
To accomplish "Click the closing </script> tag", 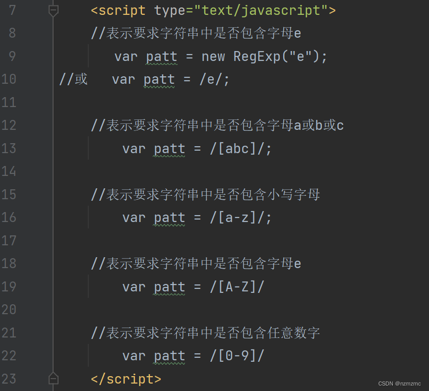I will [x=126, y=380].
